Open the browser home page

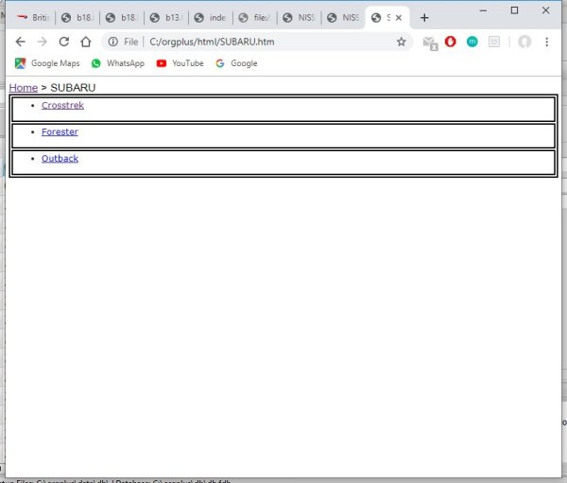[86, 42]
